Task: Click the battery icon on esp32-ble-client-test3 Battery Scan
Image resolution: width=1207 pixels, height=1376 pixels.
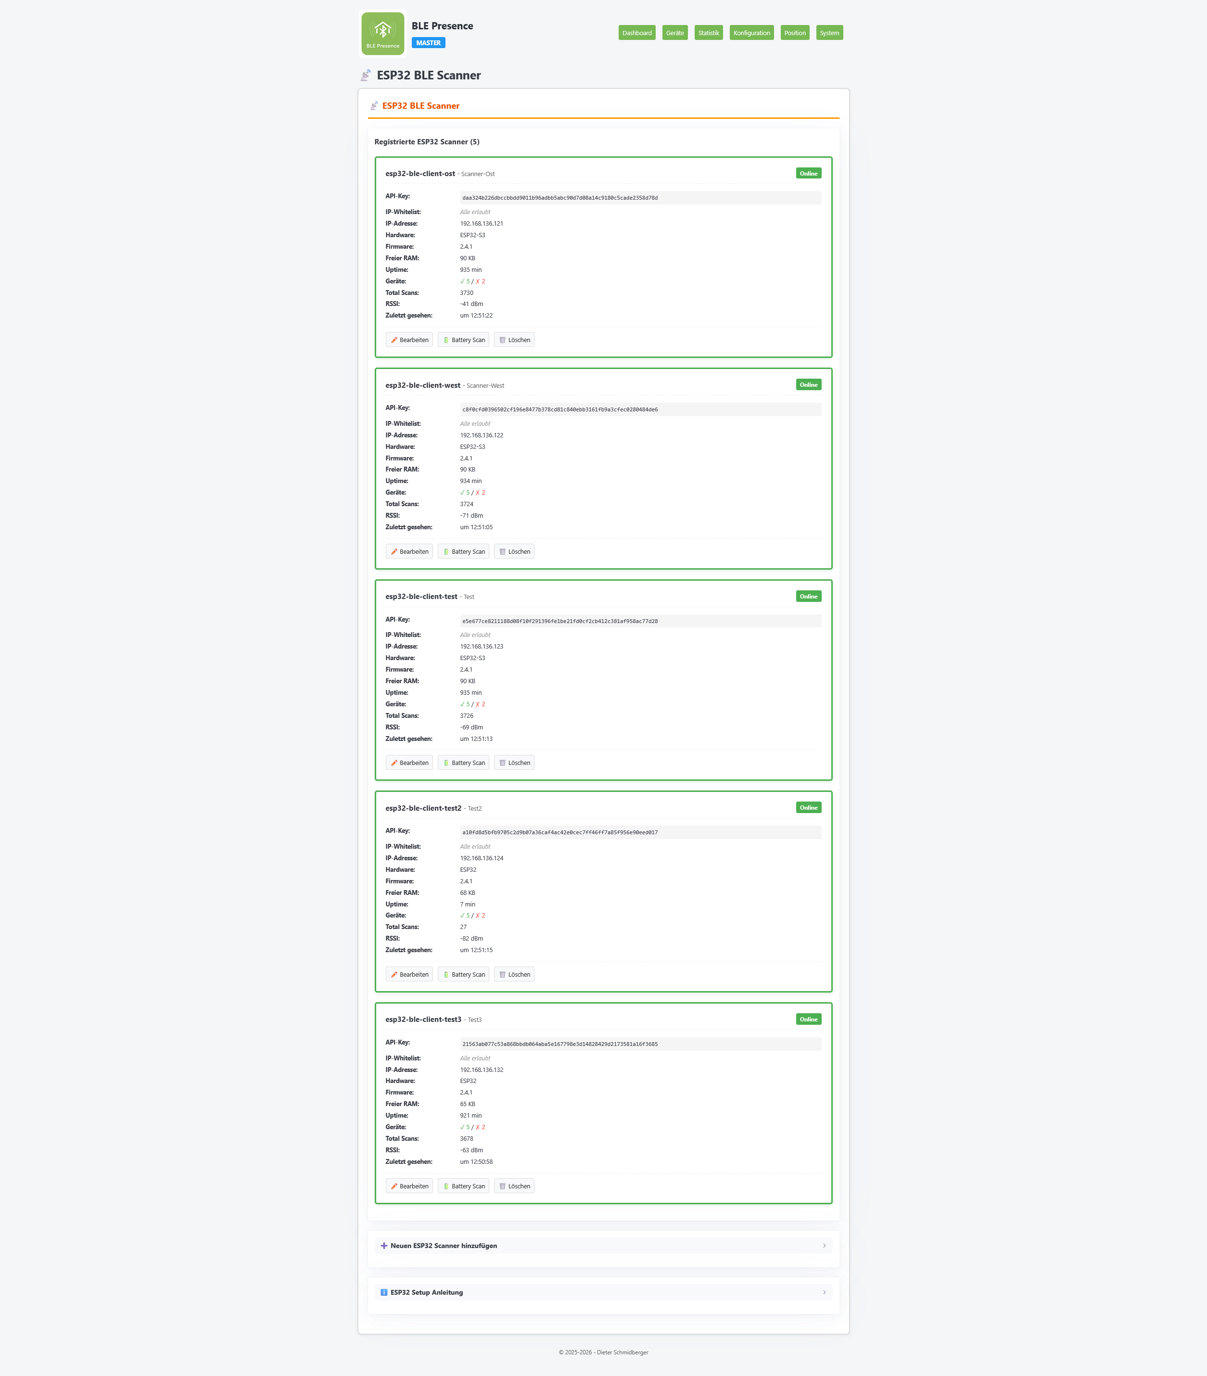Action: 446,1185
